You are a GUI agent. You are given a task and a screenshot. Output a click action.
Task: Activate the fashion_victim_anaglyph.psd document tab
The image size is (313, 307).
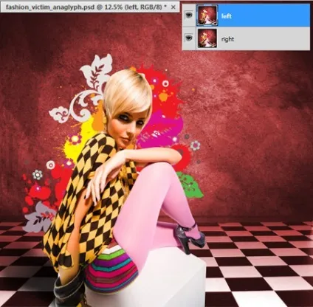click(x=86, y=7)
